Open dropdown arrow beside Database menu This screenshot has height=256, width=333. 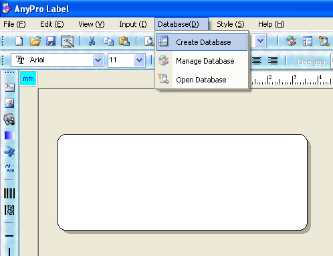260,41
